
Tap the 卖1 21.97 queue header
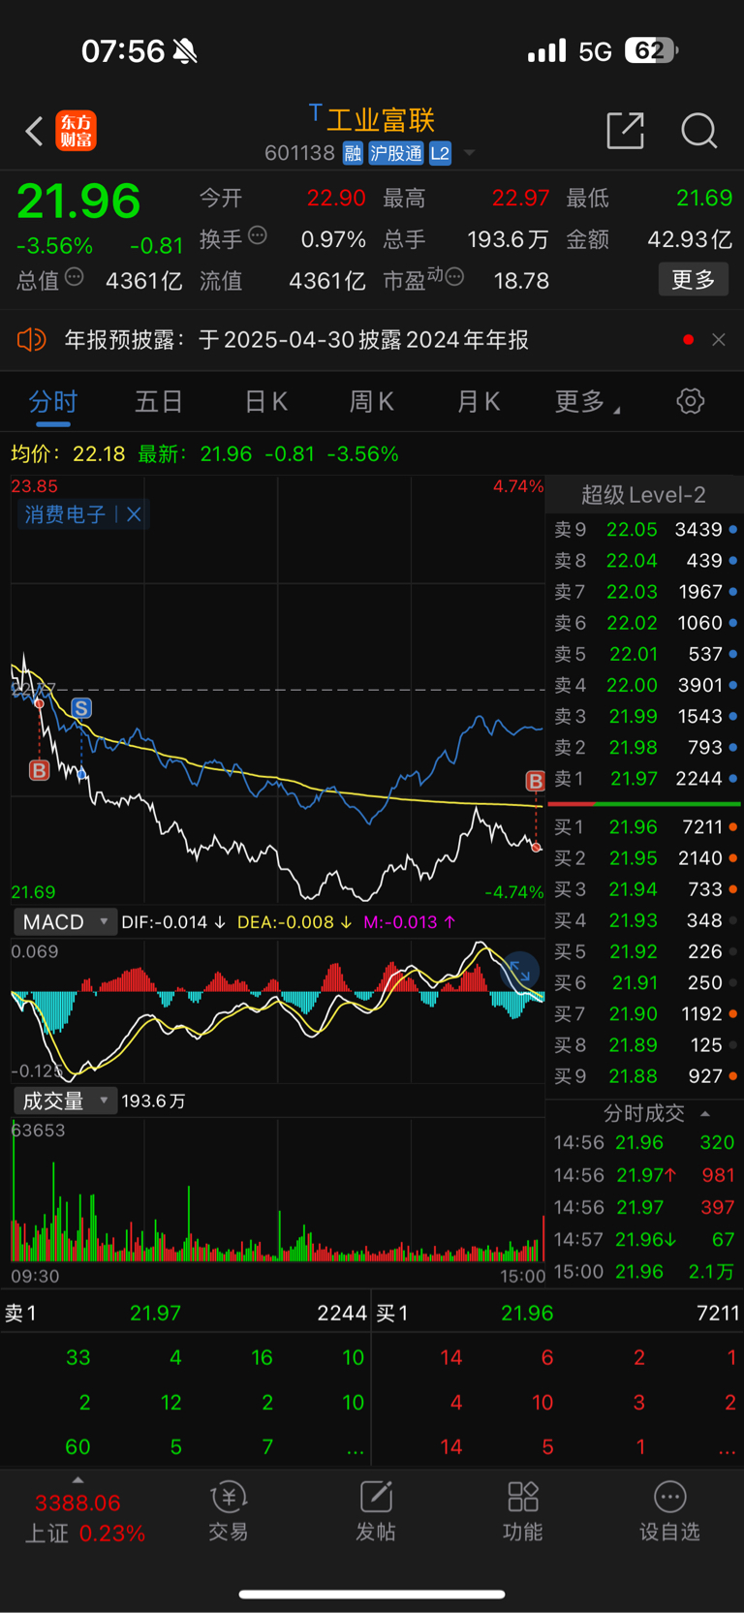tap(186, 1313)
